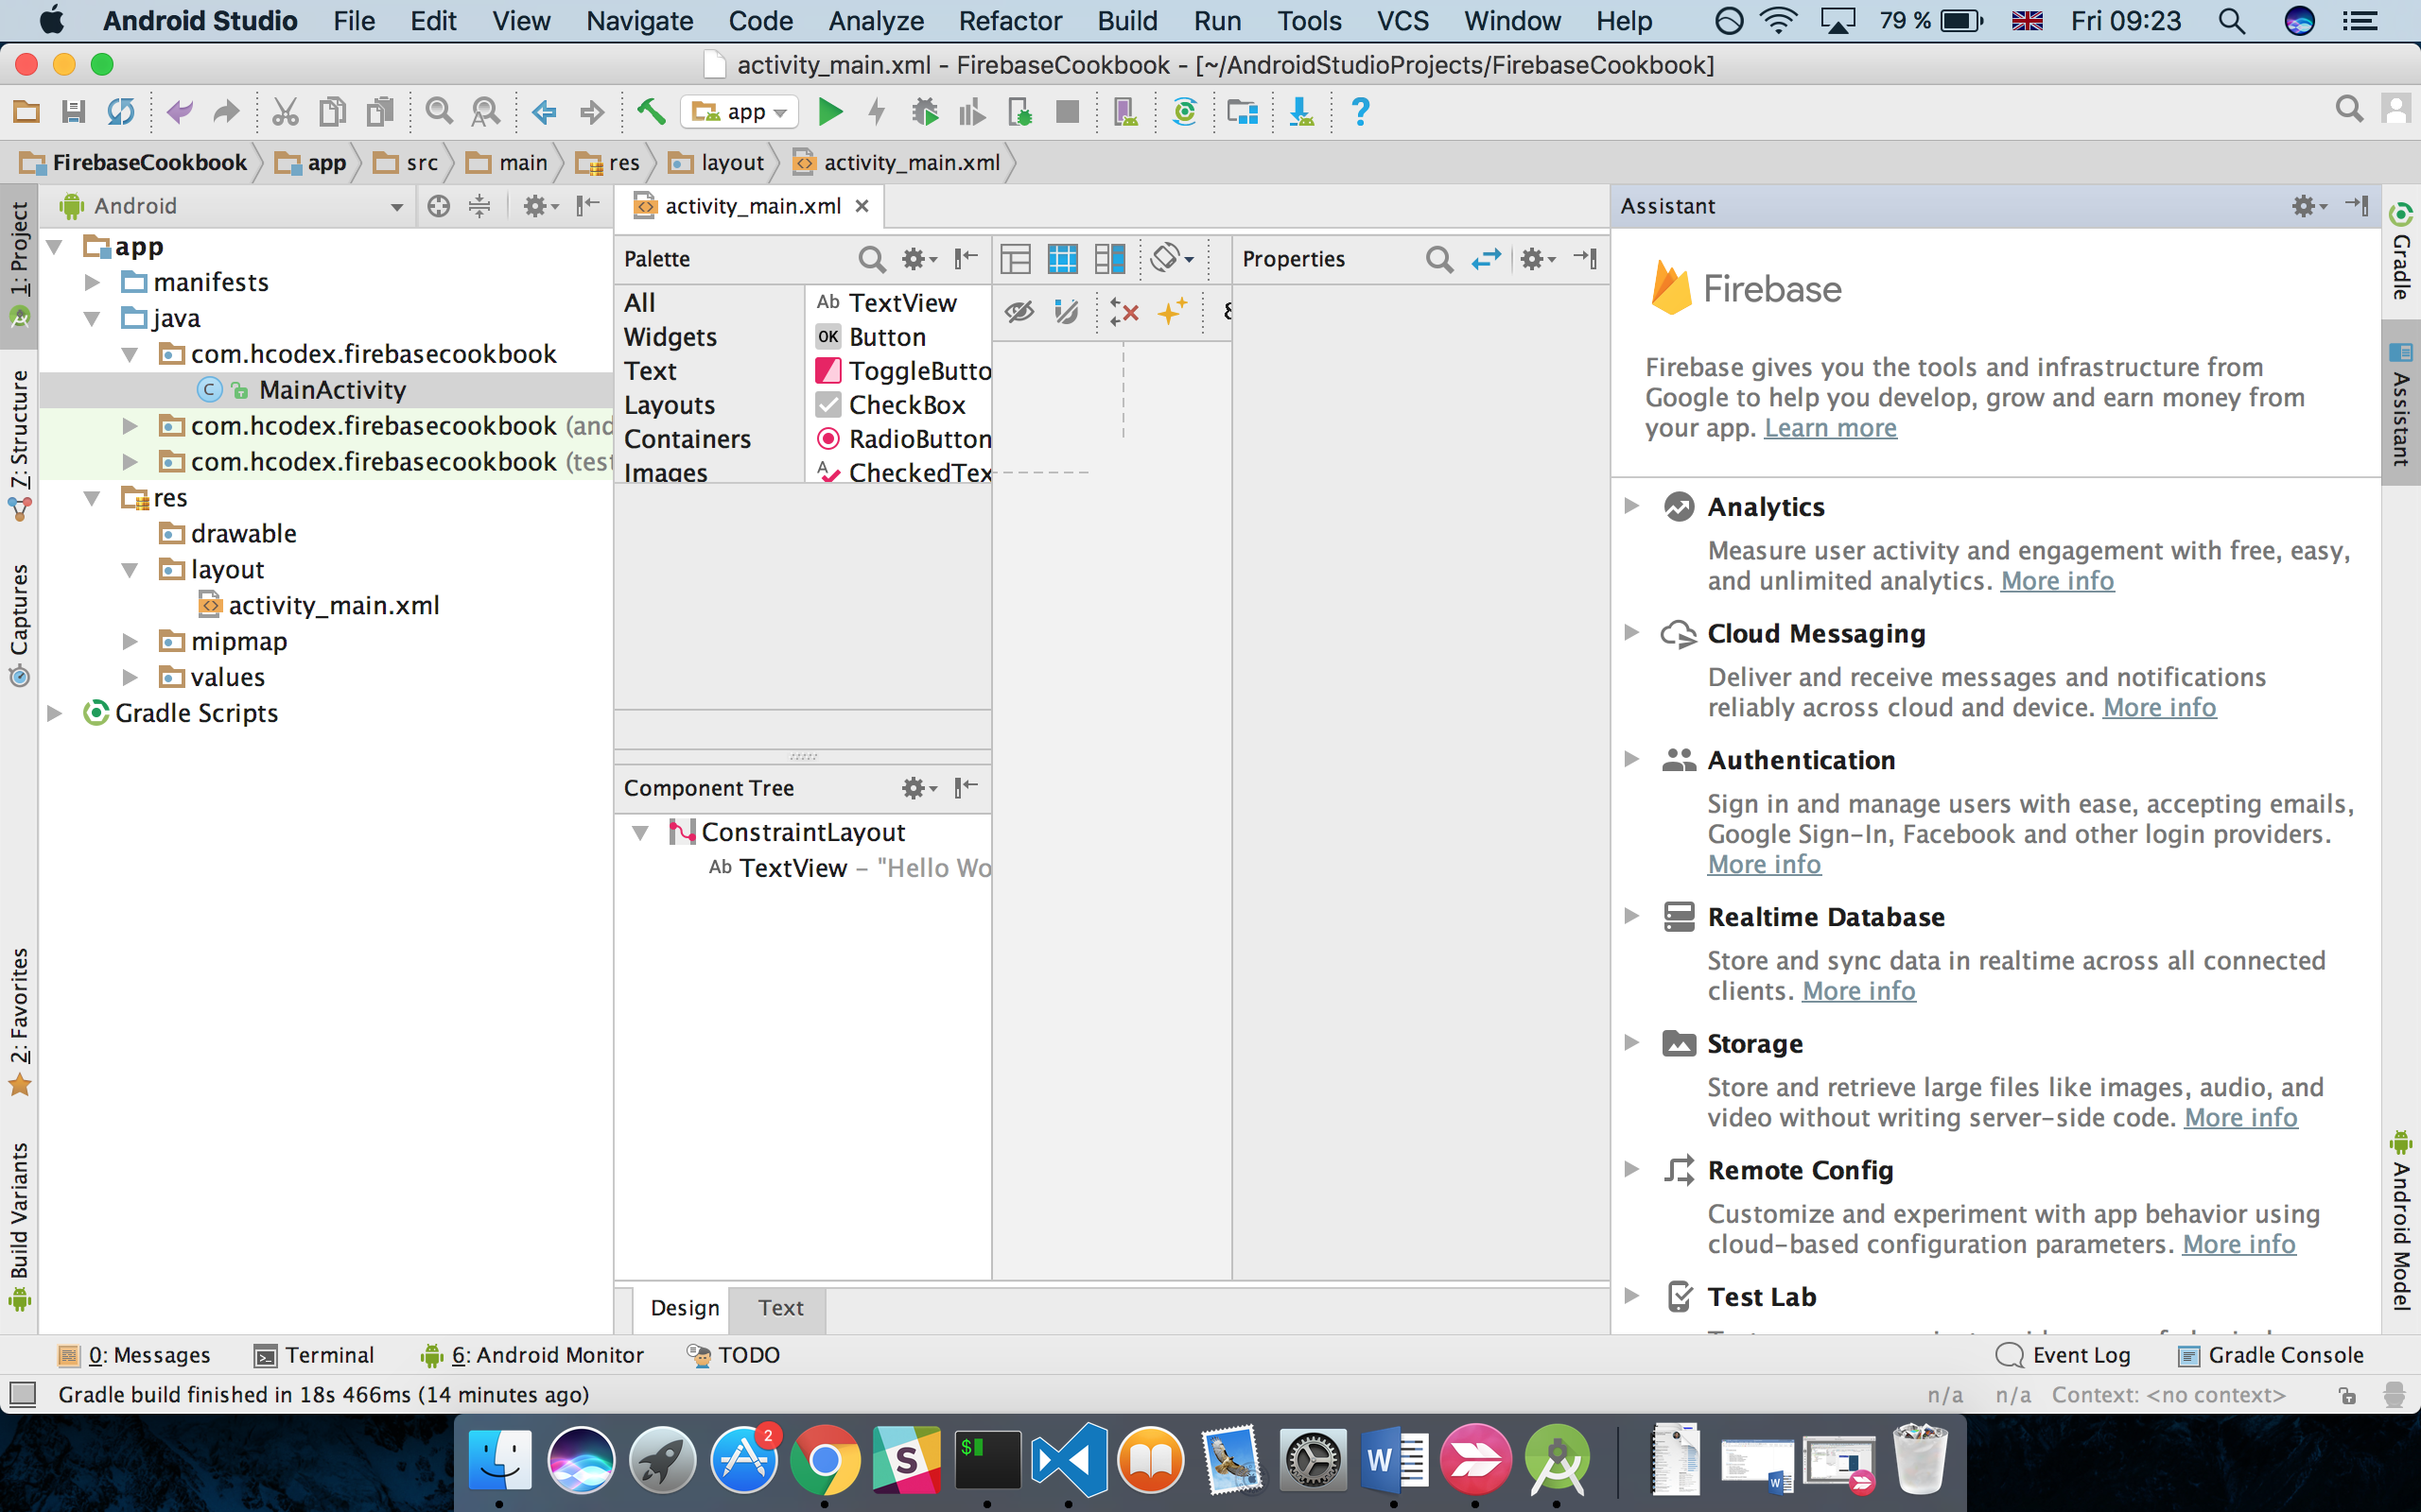The height and width of the screenshot is (1512, 2421).
Task: Open macOS Spotlight search in menu bar
Action: pos(2232,21)
